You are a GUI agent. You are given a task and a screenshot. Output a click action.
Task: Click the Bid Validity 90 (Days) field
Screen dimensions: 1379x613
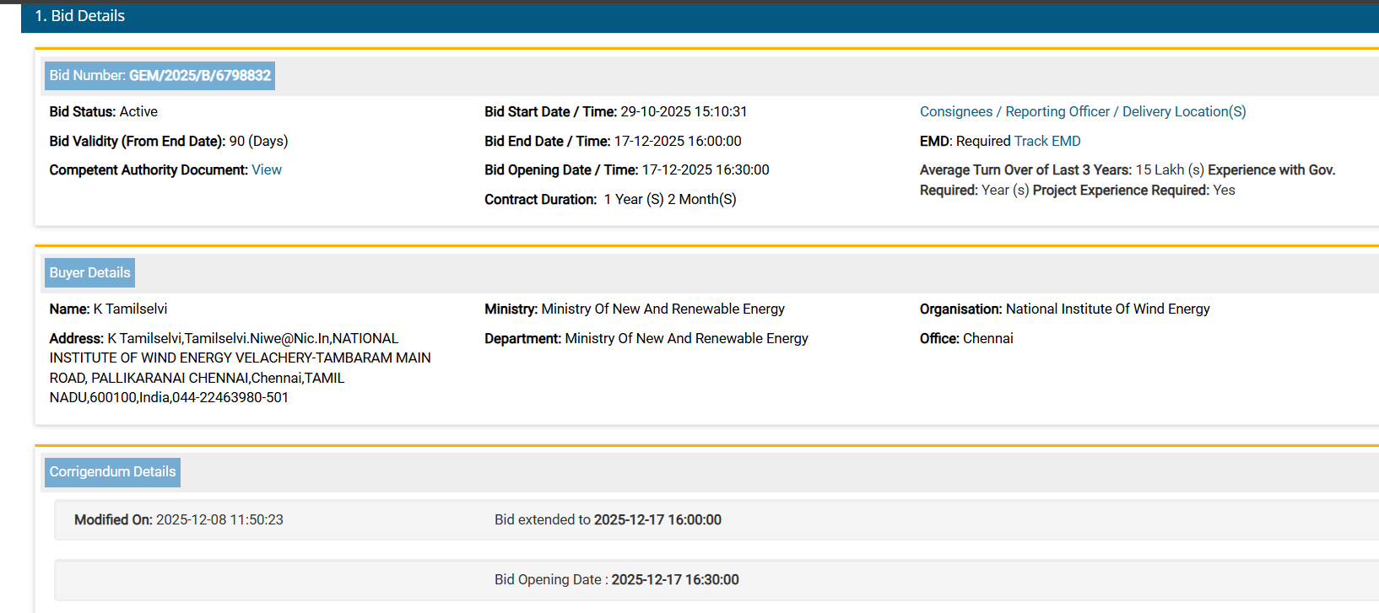(x=169, y=142)
